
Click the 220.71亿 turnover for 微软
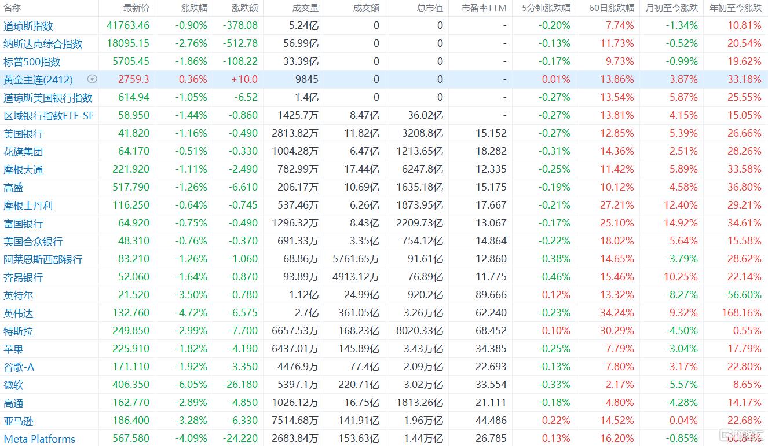[x=358, y=385]
